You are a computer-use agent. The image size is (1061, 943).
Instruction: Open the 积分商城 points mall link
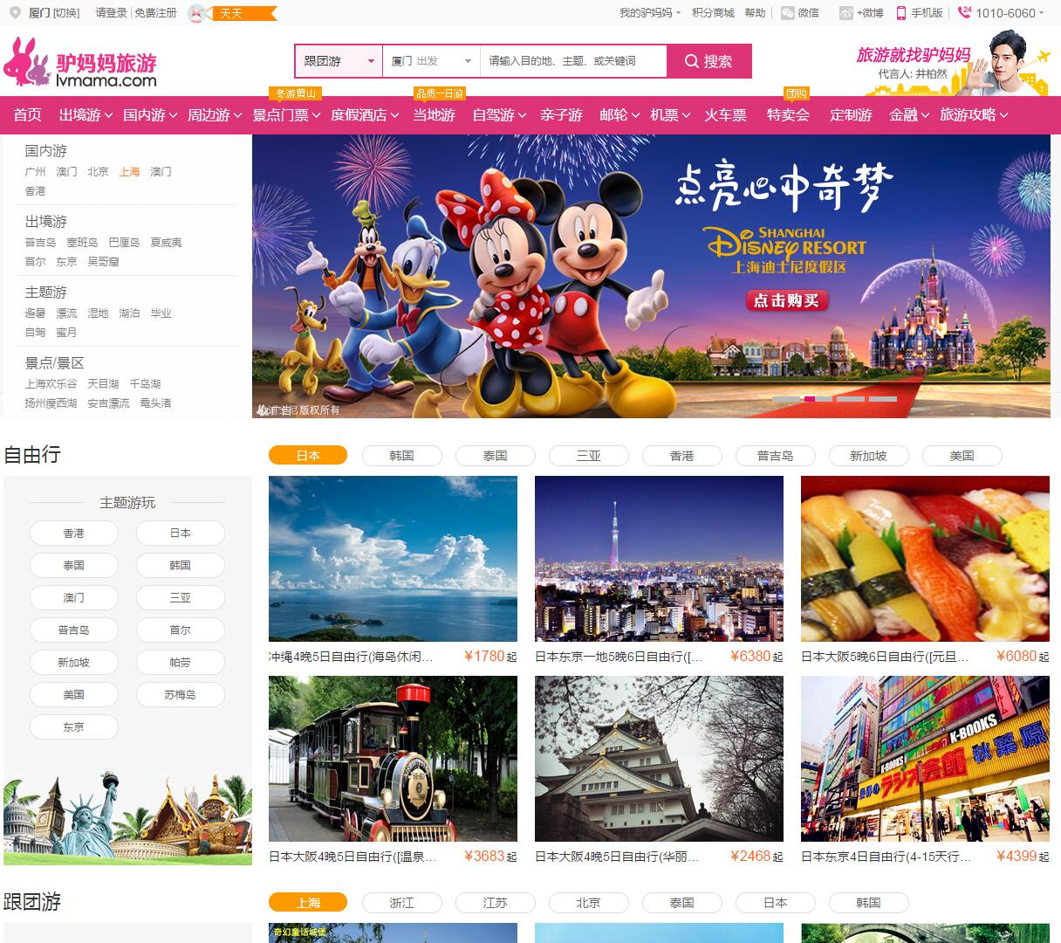[x=713, y=13]
